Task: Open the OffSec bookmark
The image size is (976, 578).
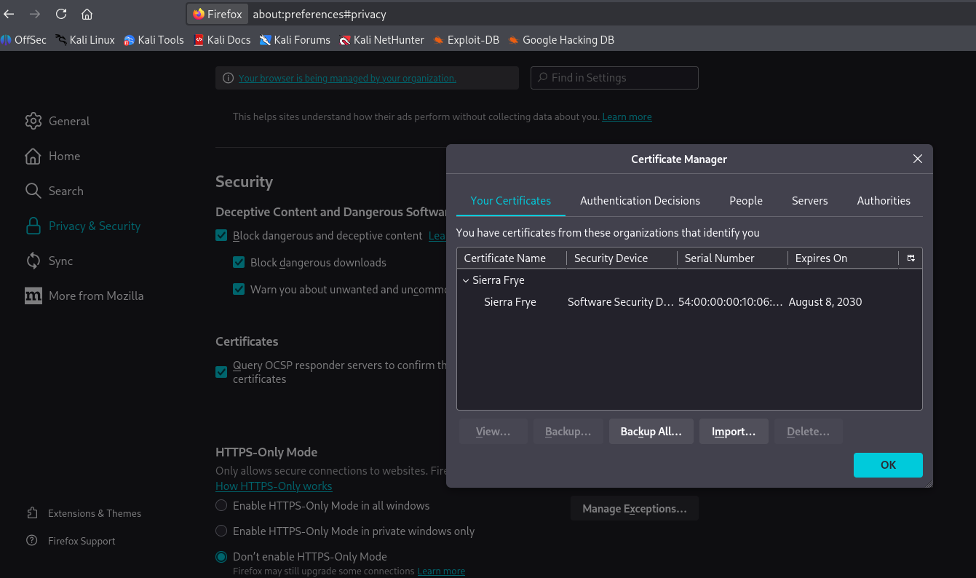Action: [x=23, y=40]
